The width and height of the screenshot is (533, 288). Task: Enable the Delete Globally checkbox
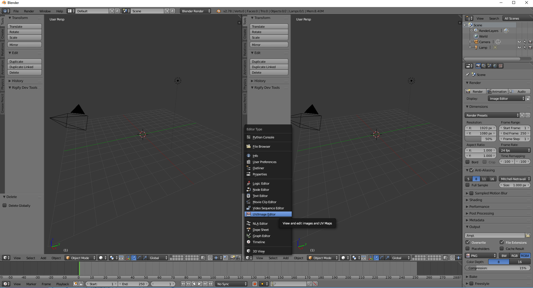tap(4, 205)
